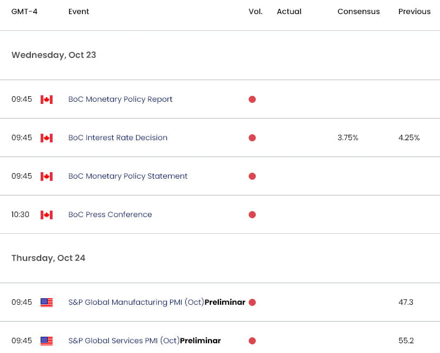Click the volatility dot for BoC Monetary Policy Report
The height and width of the screenshot is (353, 440).
[x=252, y=99]
